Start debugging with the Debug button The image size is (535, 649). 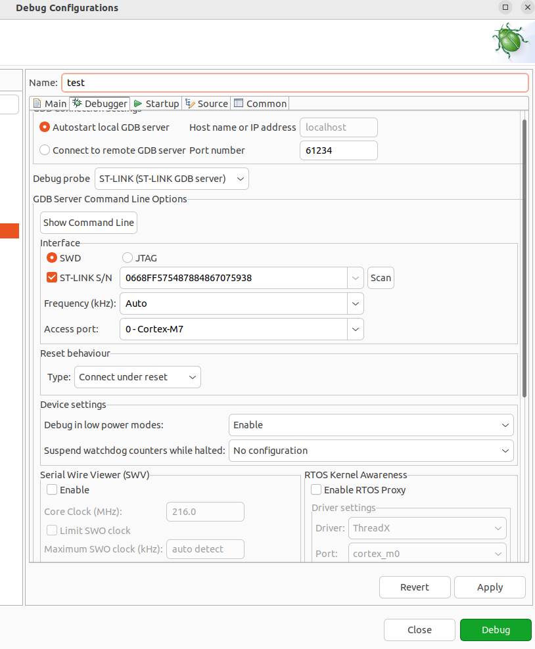pos(496,629)
